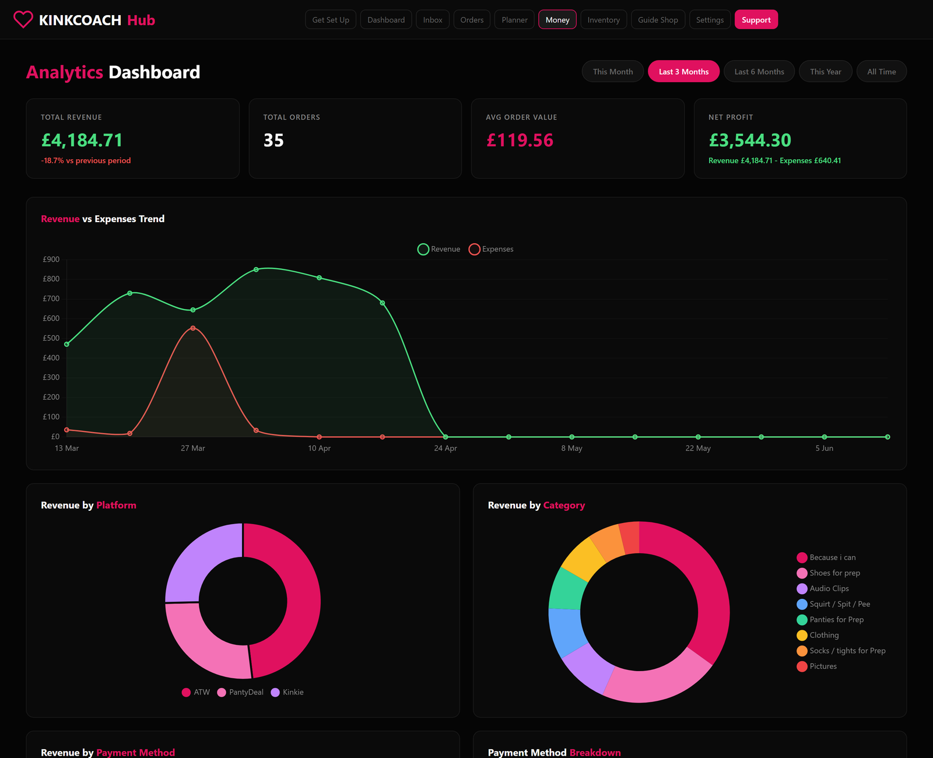The image size is (933, 758).
Task: Click the 22 May axis label
Action: tap(698, 448)
